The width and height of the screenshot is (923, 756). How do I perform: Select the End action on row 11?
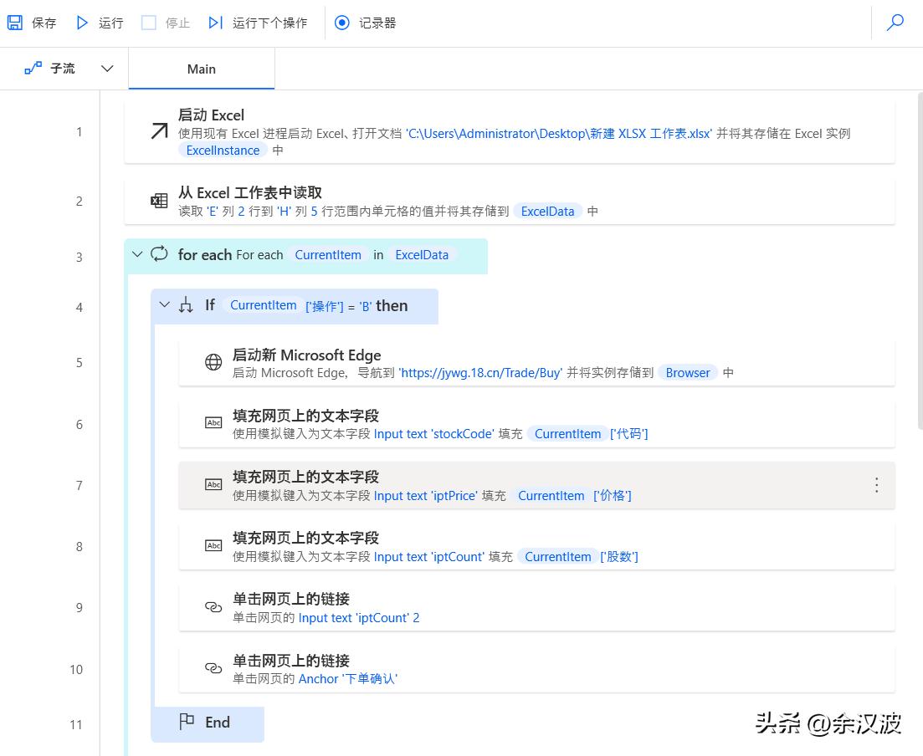pyautogui.click(x=208, y=722)
